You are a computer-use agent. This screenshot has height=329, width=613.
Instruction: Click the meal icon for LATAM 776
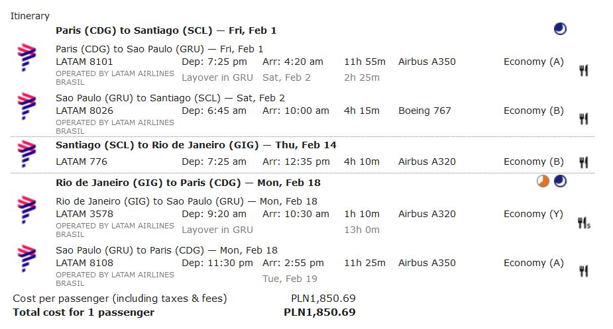(x=583, y=162)
